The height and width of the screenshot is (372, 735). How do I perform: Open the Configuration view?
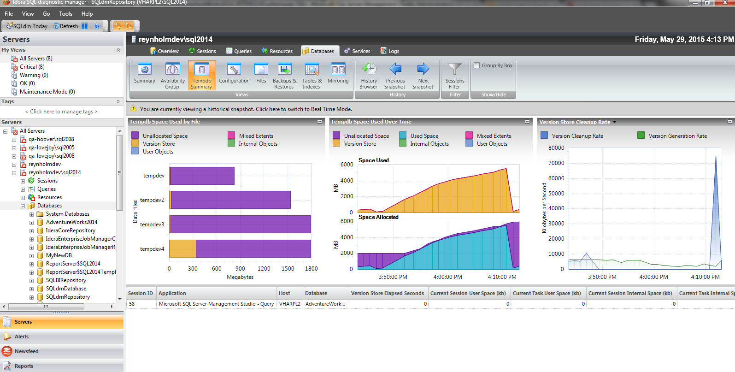234,74
